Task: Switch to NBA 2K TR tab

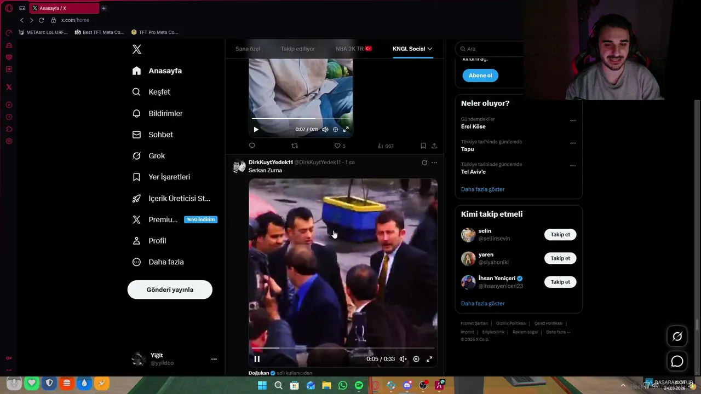Action: 354,49
